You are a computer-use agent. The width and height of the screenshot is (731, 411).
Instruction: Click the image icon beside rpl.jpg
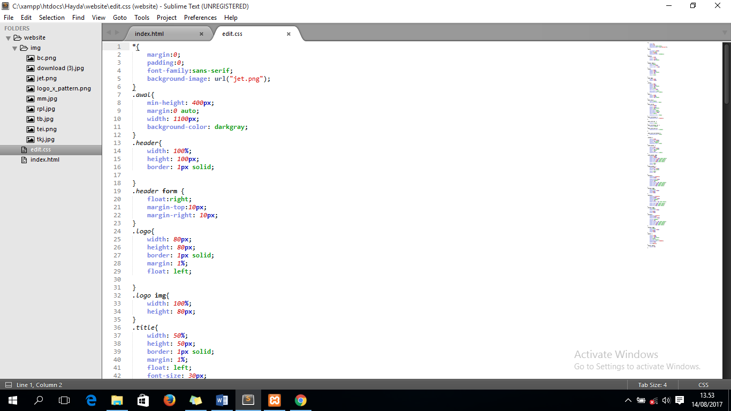coord(31,109)
